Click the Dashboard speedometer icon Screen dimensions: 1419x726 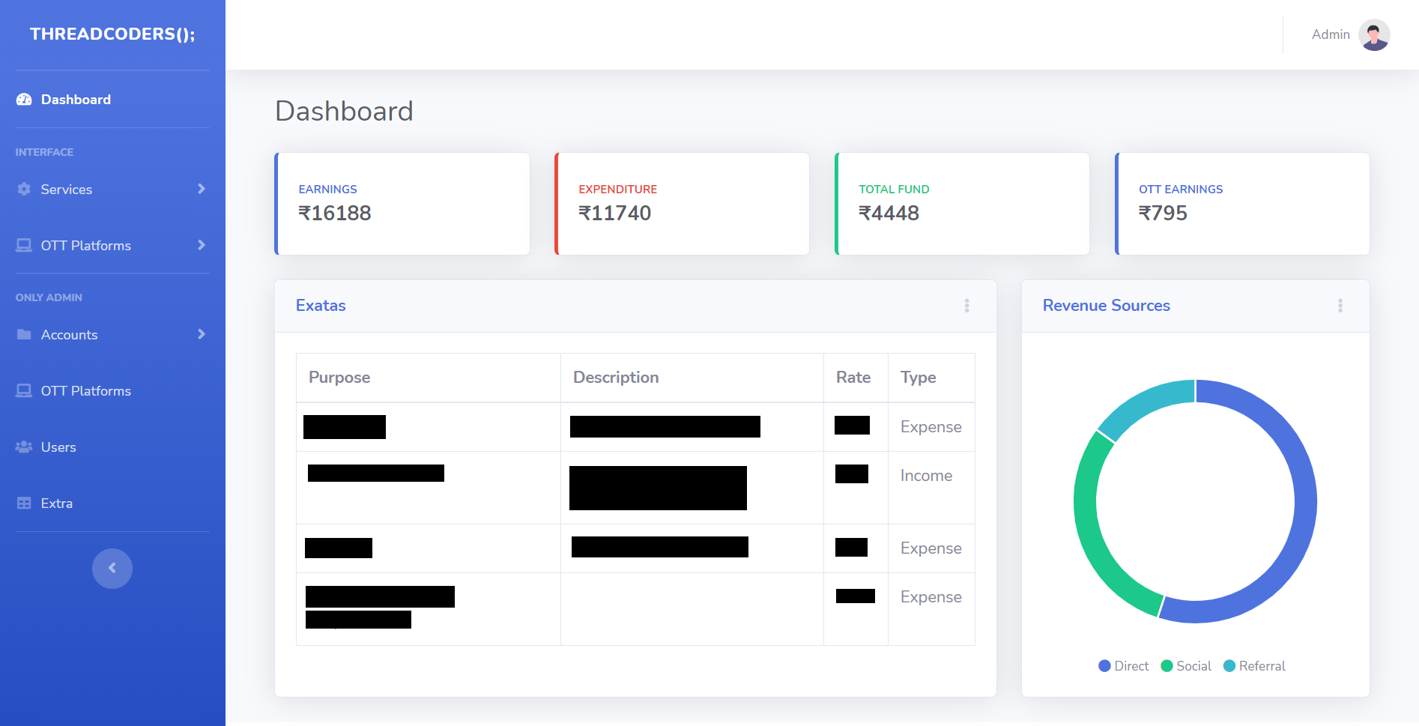24,100
